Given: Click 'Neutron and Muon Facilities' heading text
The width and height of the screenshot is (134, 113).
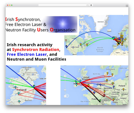Looking at the screenshot, I should 36,59.
